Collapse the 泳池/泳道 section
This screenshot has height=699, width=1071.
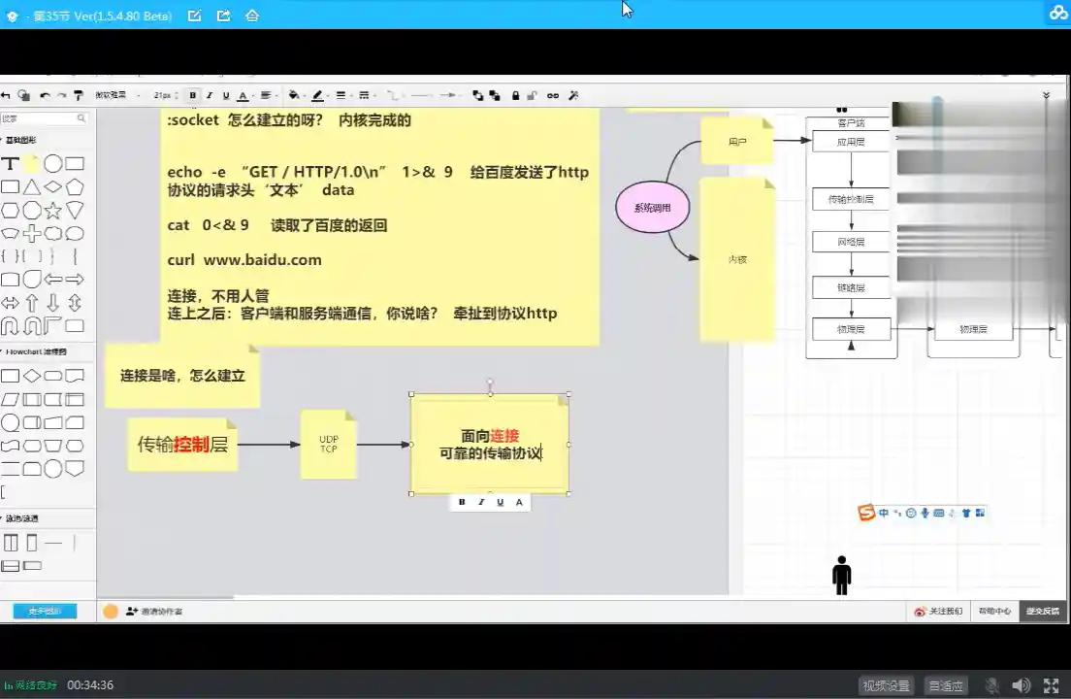tap(20, 518)
